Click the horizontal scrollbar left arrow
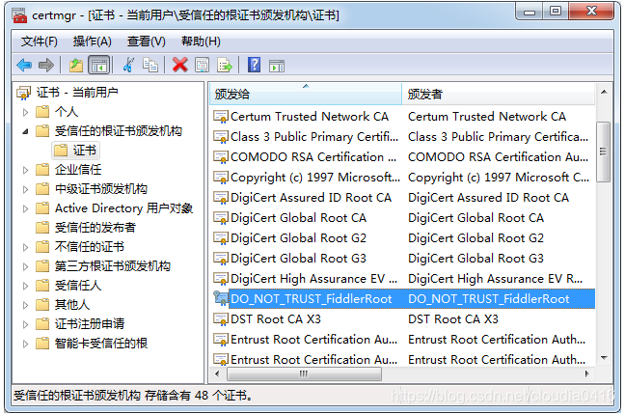Screen dimensions: 625x414 pyautogui.click(x=217, y=374)
